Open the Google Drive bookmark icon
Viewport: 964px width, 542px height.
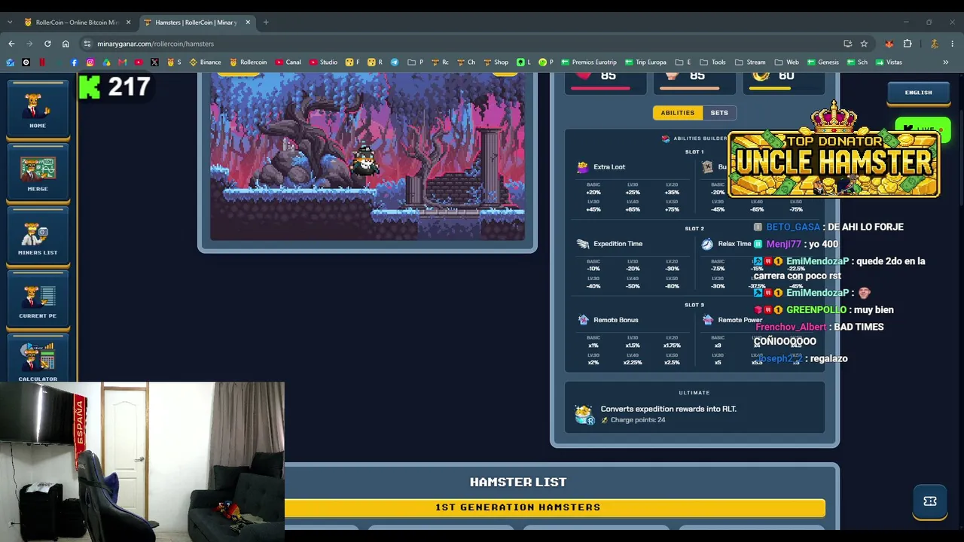[106, 62]
